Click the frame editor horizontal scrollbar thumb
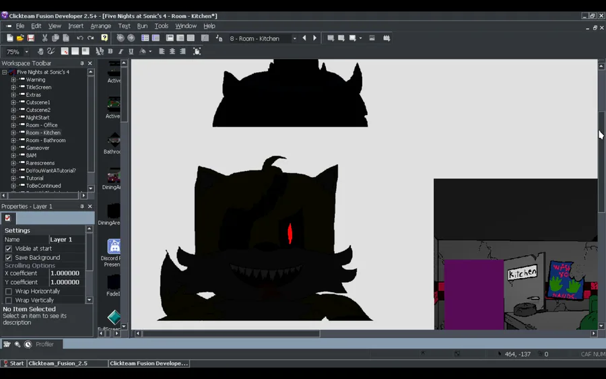Viewport: 606px width, 379px height. tap(231, 333)
